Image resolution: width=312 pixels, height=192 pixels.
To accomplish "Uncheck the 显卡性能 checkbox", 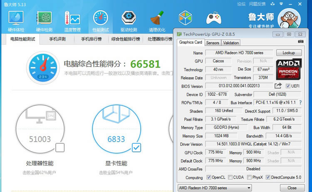I will tap(136, 147).
